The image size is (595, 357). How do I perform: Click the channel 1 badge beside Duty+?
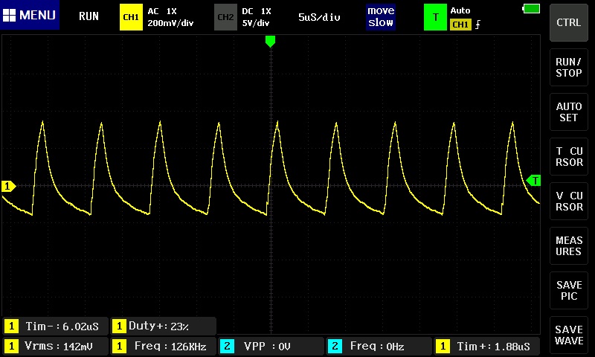click(119, 327)
